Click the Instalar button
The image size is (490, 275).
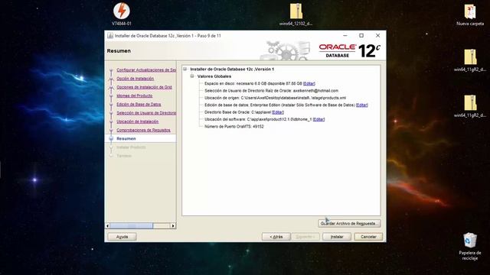[337, 237]
